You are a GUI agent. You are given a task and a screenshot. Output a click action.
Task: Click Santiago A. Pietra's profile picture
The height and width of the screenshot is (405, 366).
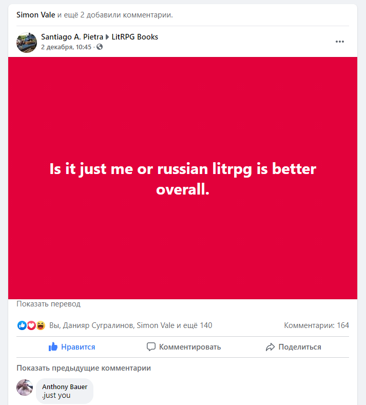tap(26, 42)
